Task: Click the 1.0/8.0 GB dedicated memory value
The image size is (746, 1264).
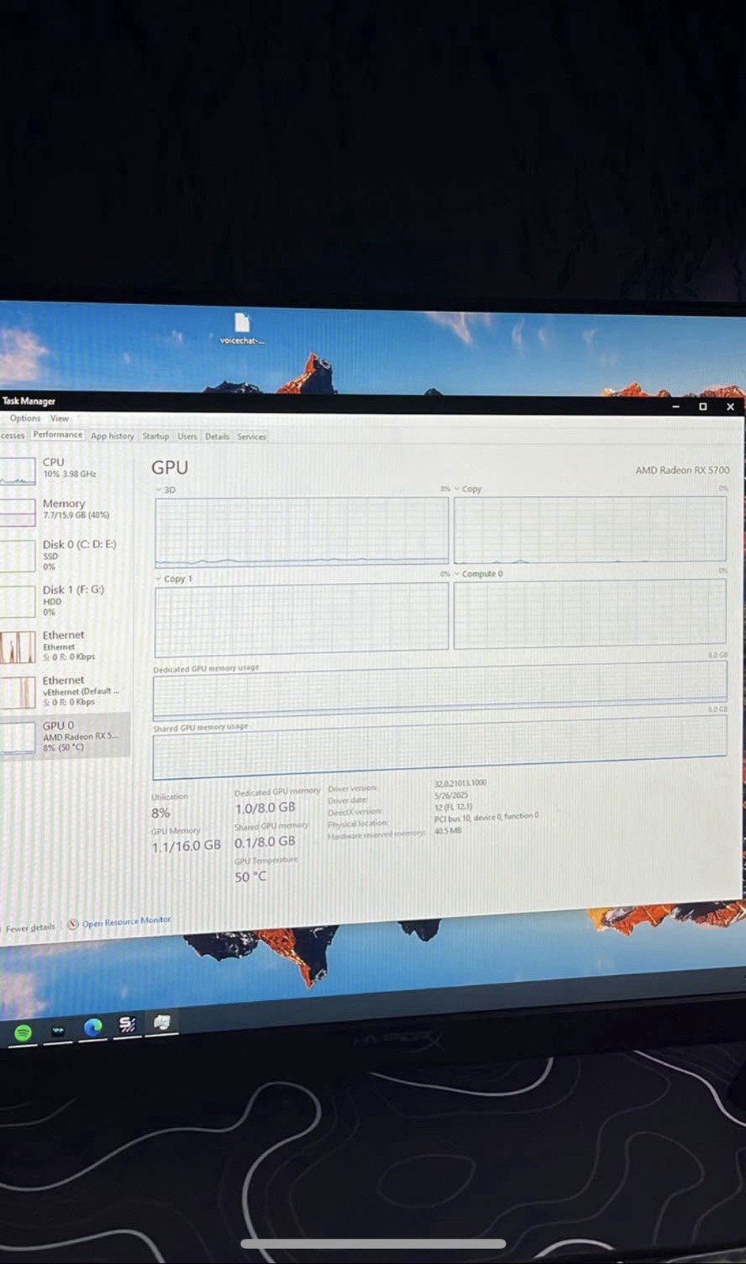Action: tap(265, 807)
